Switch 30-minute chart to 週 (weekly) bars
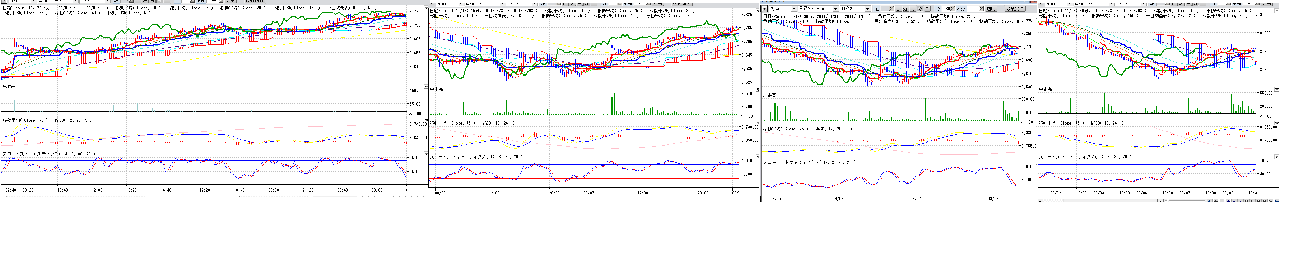Image resolution: width=1294 pixels, height=275 pixels. [x=906, y=9]
